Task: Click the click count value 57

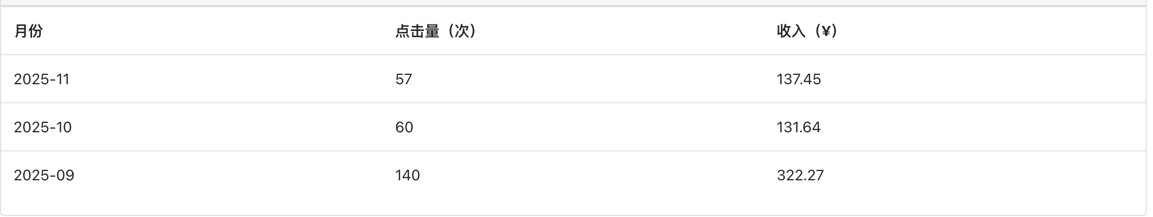Action: click(x=403, y=80)
